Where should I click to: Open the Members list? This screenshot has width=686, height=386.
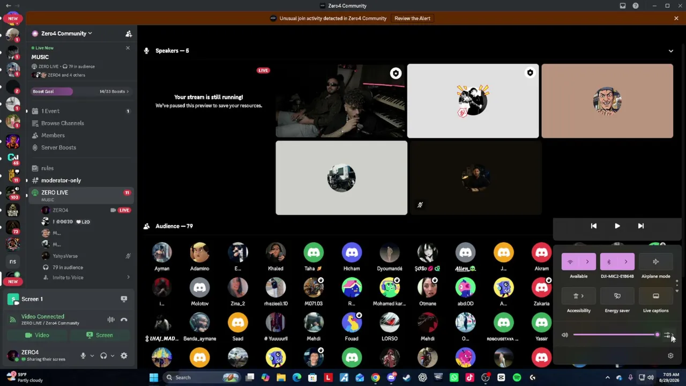click(x=80, y=135)
